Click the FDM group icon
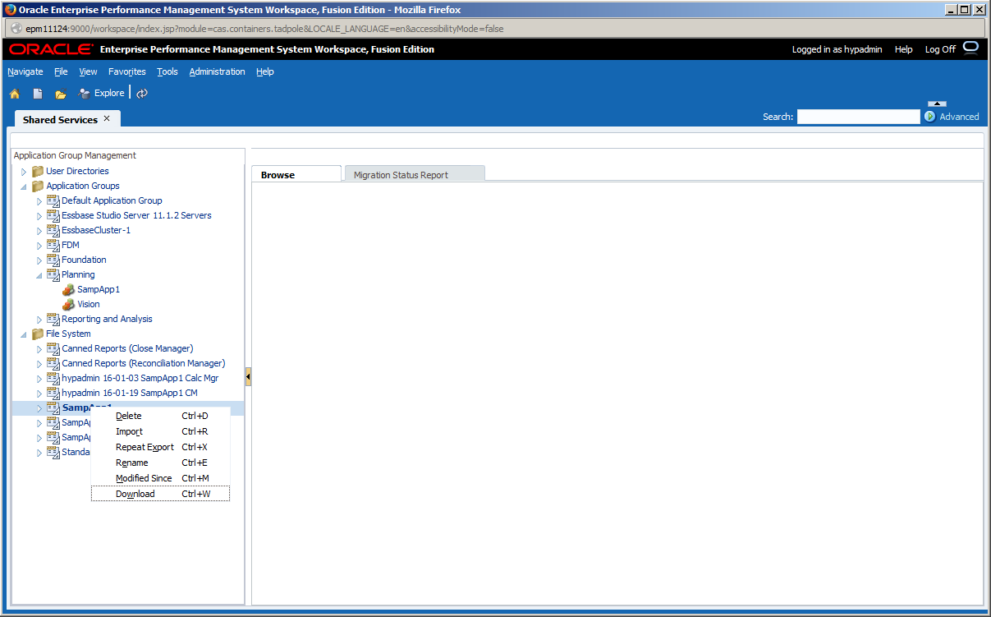The height and width of the screenshot is (617, 991). pos(53,245)
